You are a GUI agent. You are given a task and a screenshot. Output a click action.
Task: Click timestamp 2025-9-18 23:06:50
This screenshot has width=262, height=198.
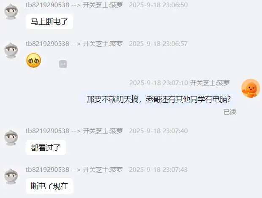tap(158, 5)
